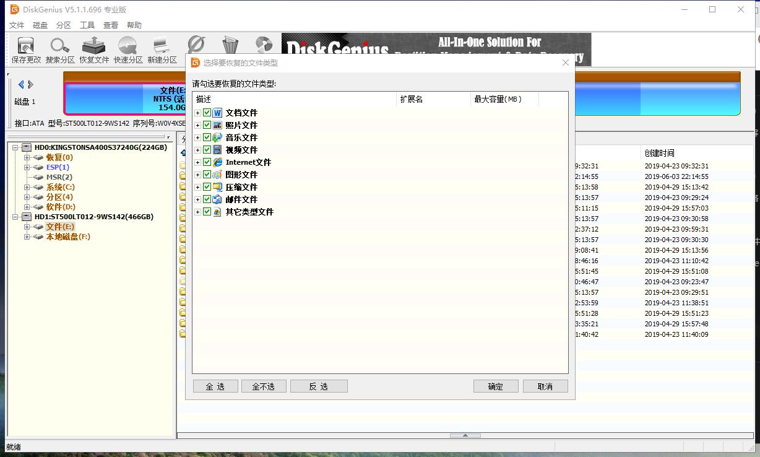This screenshot has width=760, height=457.
Task: Open the 查看 menu
Action: 110,25
